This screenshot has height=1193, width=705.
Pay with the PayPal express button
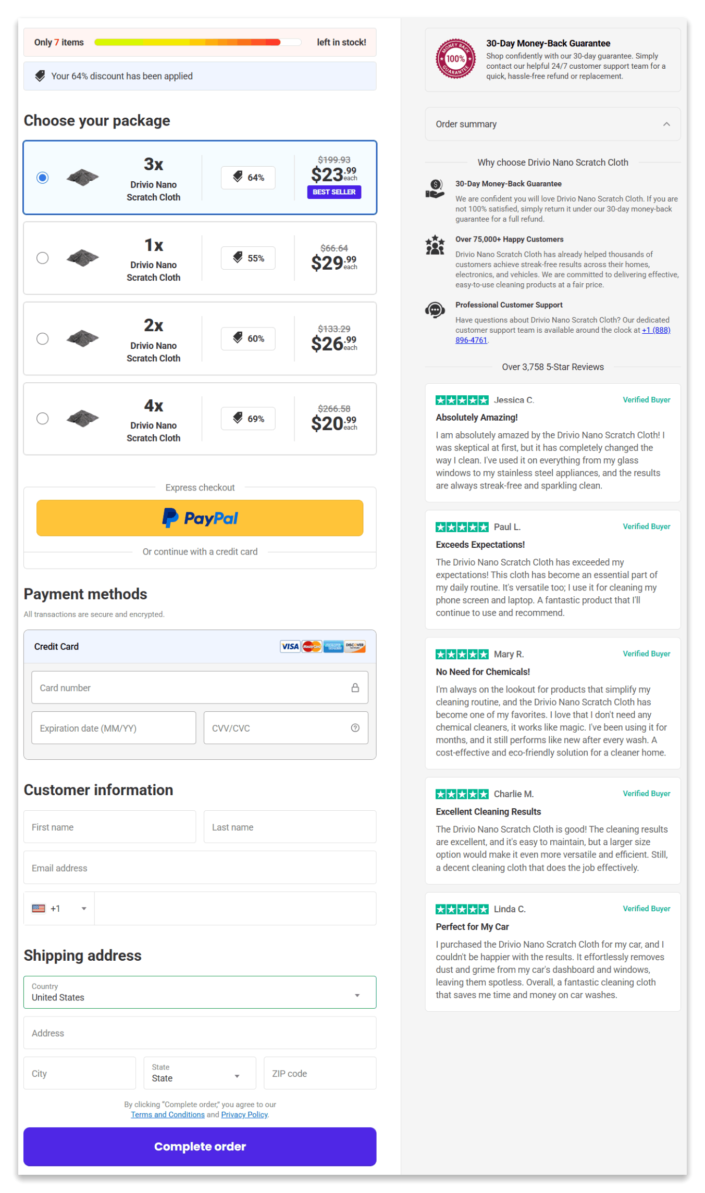(200, 518)
